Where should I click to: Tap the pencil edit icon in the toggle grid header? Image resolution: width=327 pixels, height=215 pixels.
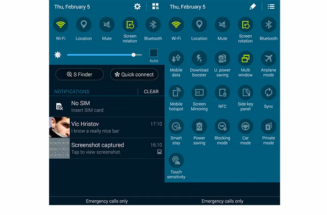click(253, 7)
